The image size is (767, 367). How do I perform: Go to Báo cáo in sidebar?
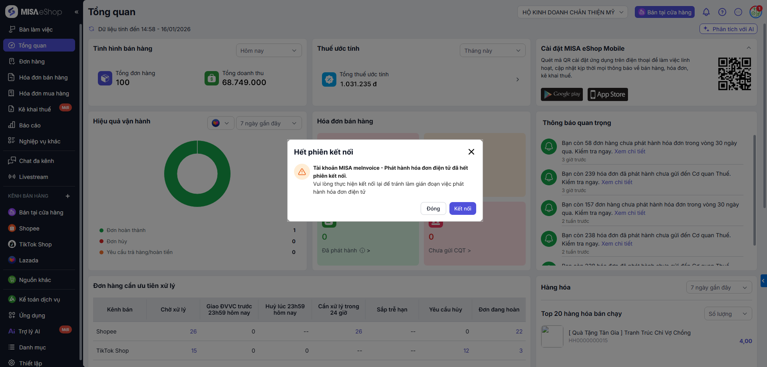pyautogui.click(x=30, y=125)
